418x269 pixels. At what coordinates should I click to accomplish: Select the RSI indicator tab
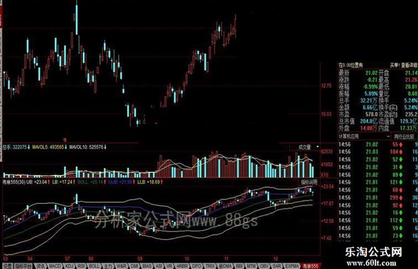[81, 266]
